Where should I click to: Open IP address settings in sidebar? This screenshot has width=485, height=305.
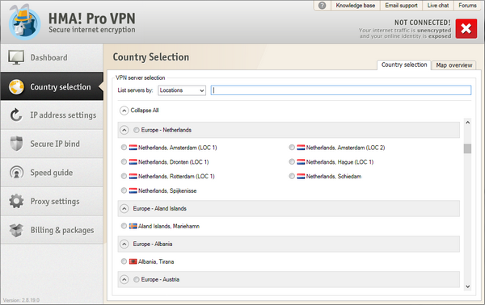coord(52,115)
